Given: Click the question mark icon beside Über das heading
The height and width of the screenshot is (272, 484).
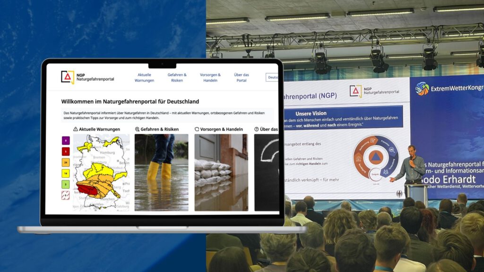Looking at the screenshot, I should click(x=257, y=129).
